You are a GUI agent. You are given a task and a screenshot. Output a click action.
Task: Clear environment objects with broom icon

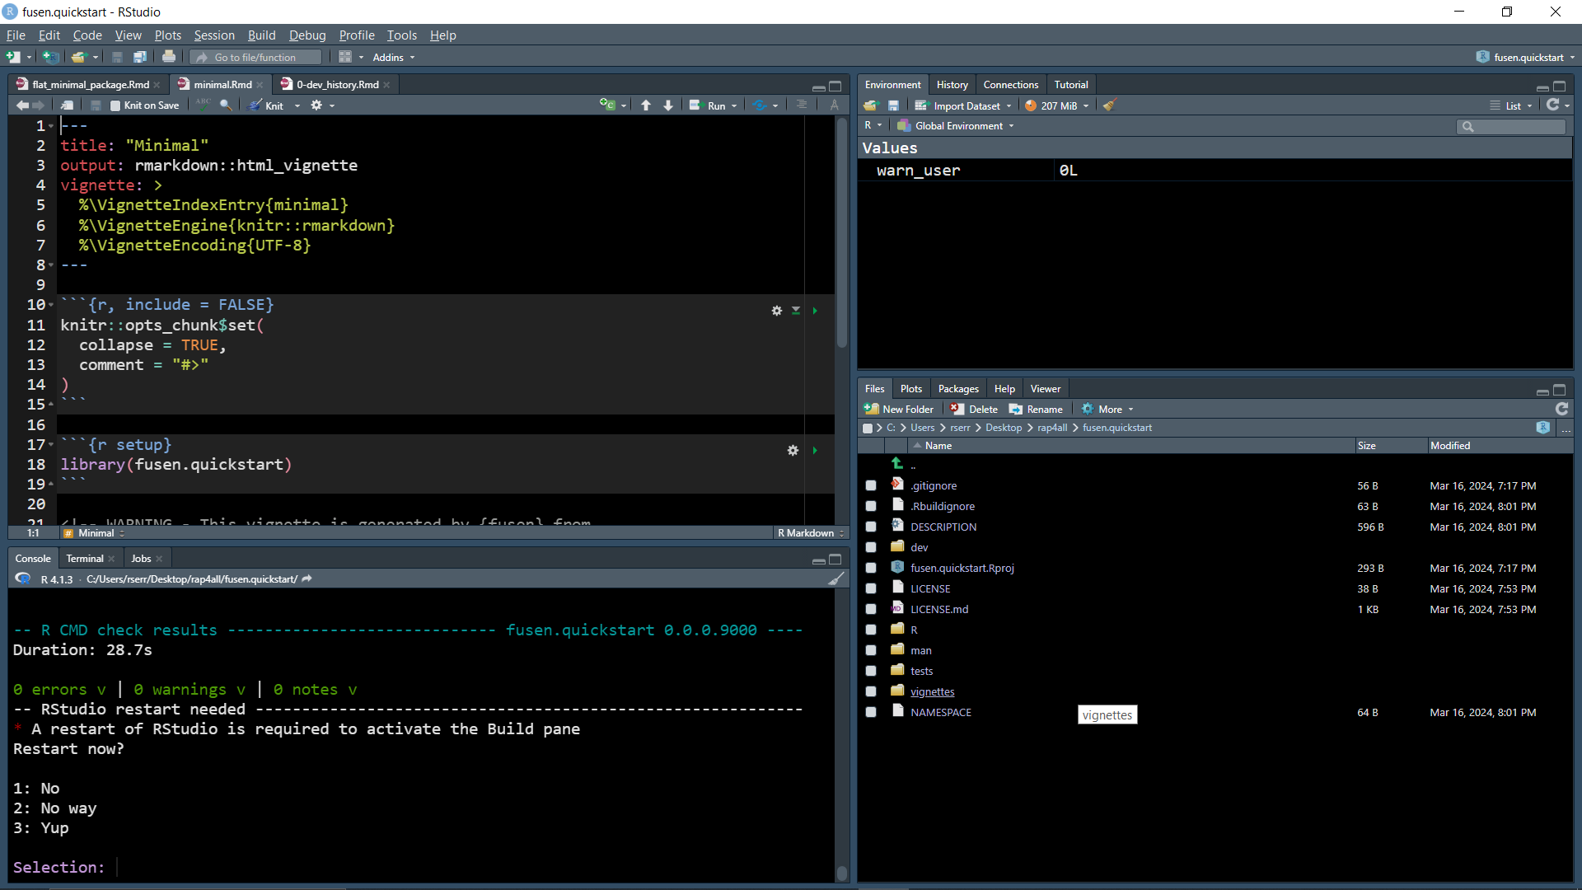(1110, 105)
